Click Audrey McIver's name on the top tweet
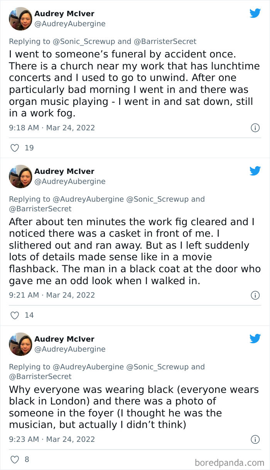The image size is (270, 470). pyautogui.click(x=64, y=14)
